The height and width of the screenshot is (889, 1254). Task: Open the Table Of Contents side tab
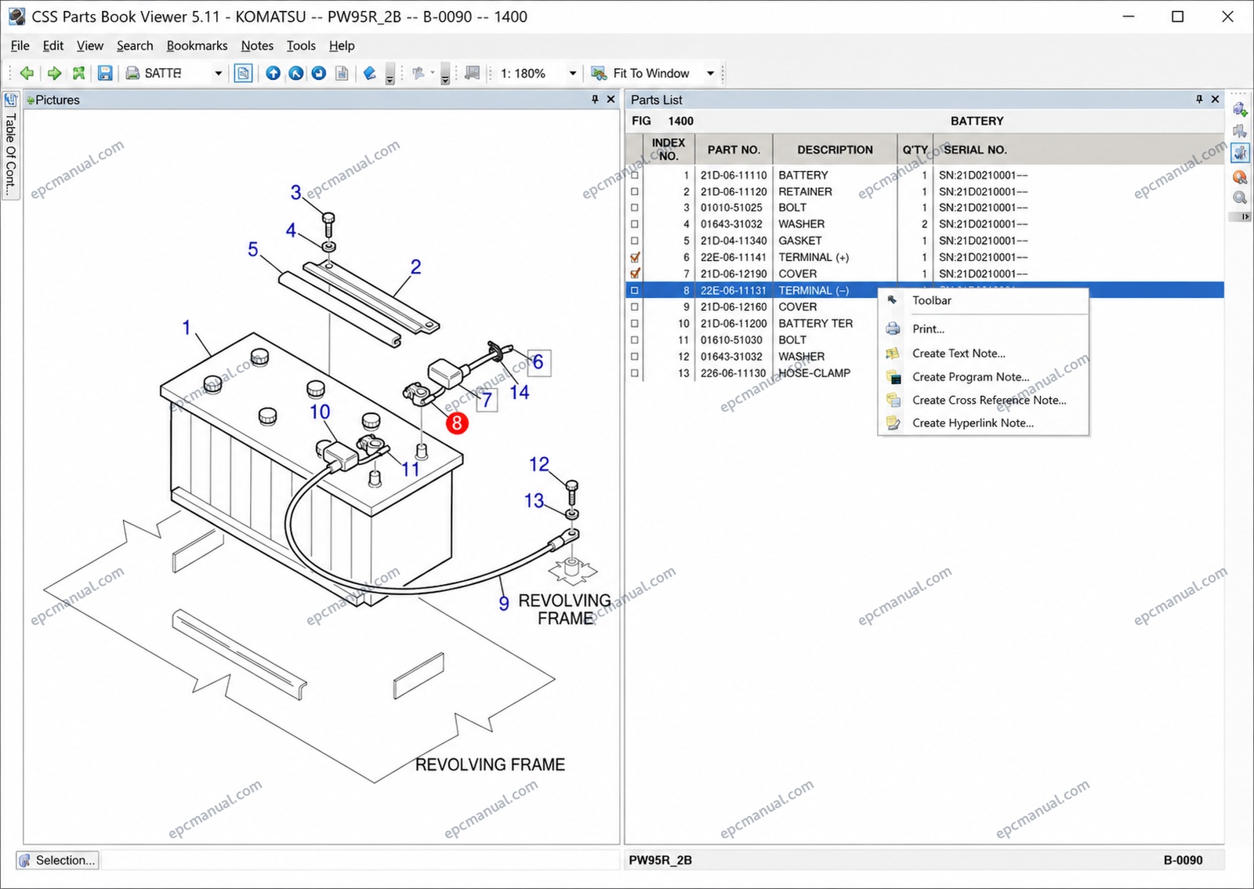pyautogui.click(x=11, y=154)
